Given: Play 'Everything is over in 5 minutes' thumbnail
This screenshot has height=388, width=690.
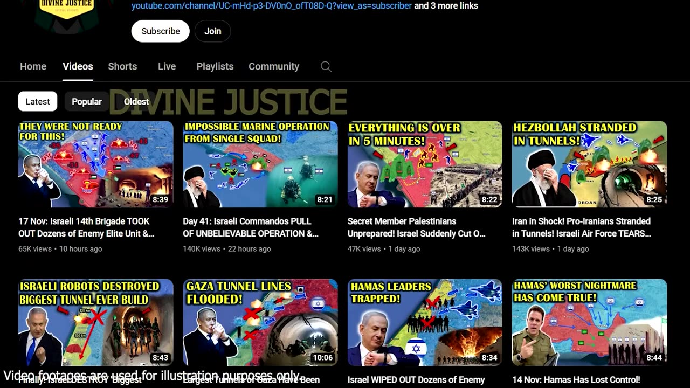Looking at the screenshot, I should (425, 164).
